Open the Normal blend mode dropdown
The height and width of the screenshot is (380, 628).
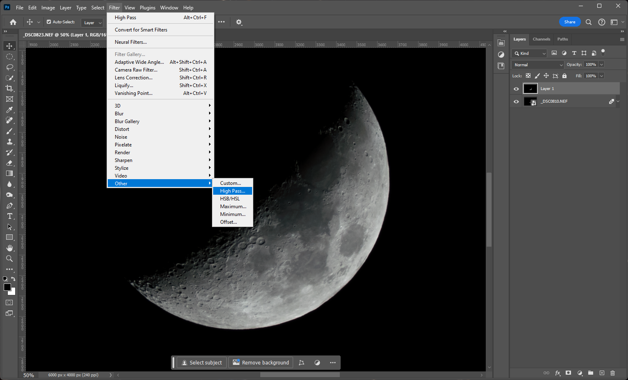point(538,65)
